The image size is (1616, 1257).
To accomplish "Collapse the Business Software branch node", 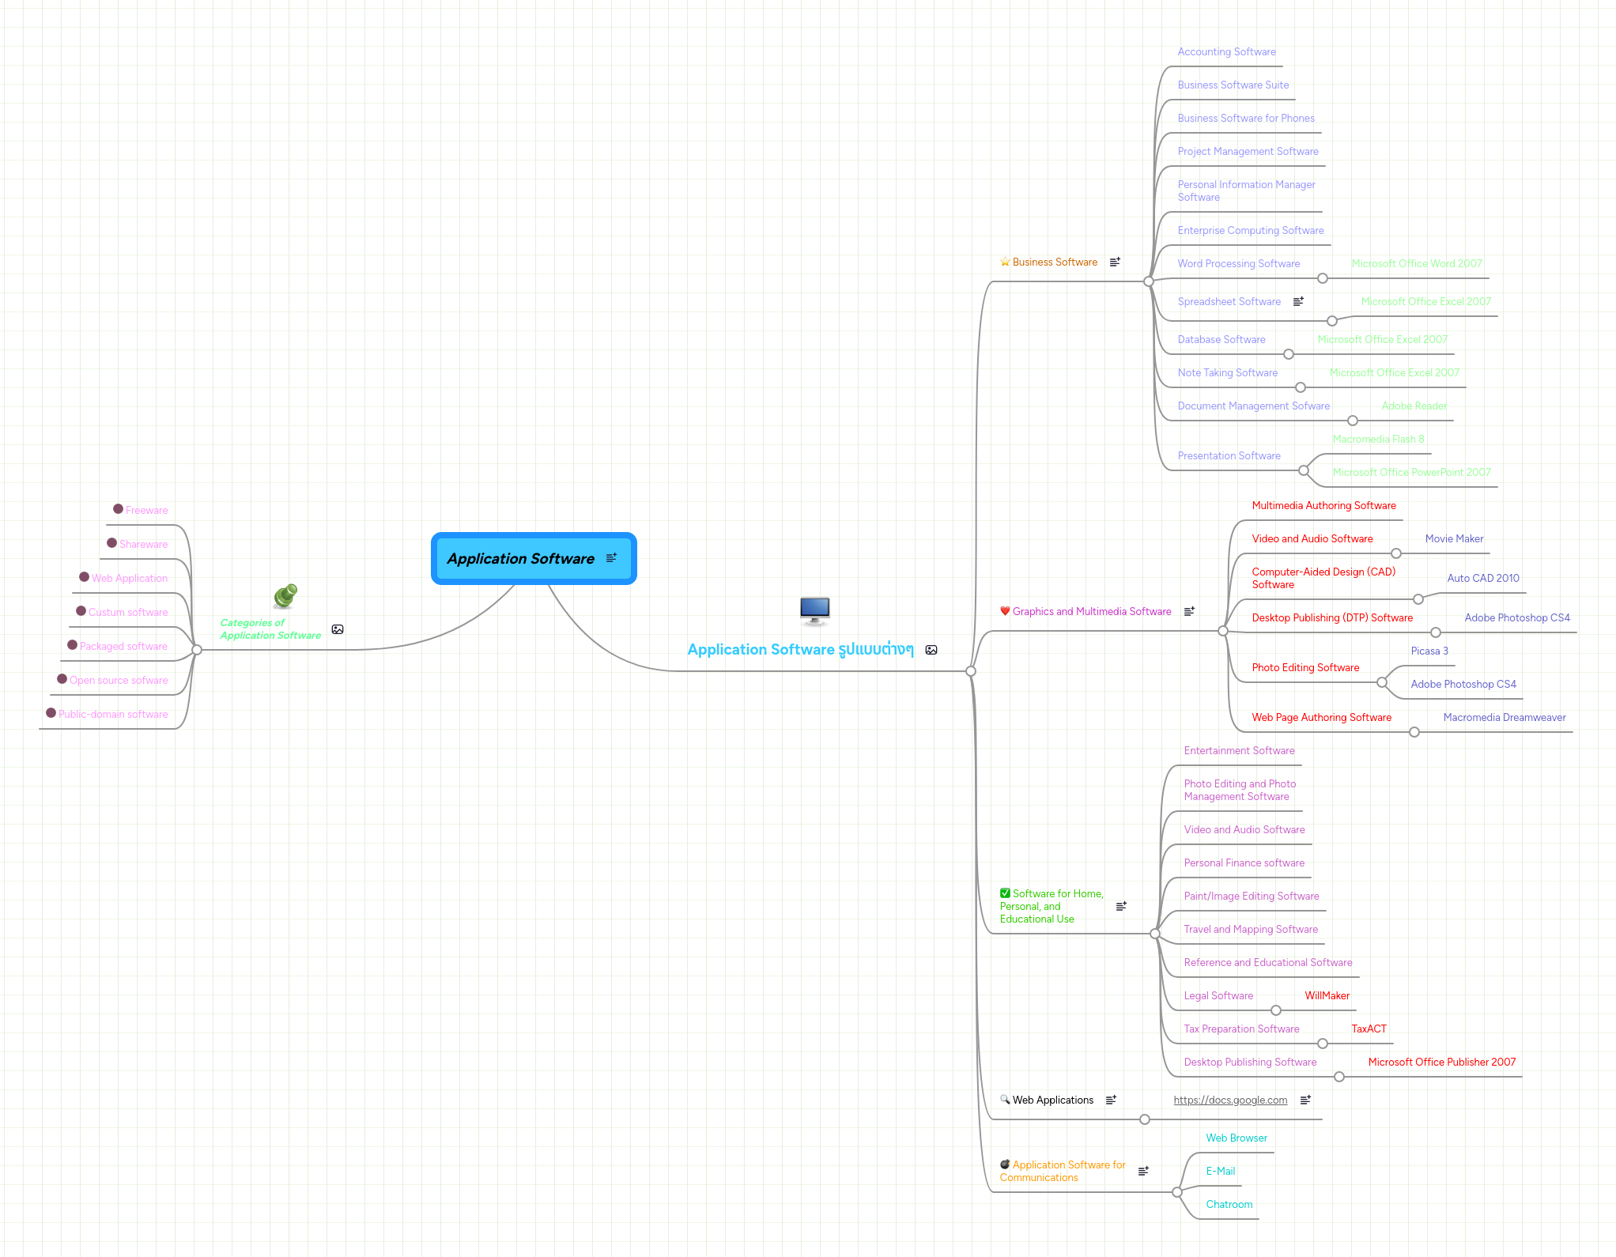I will click(x=1149, y=281).
